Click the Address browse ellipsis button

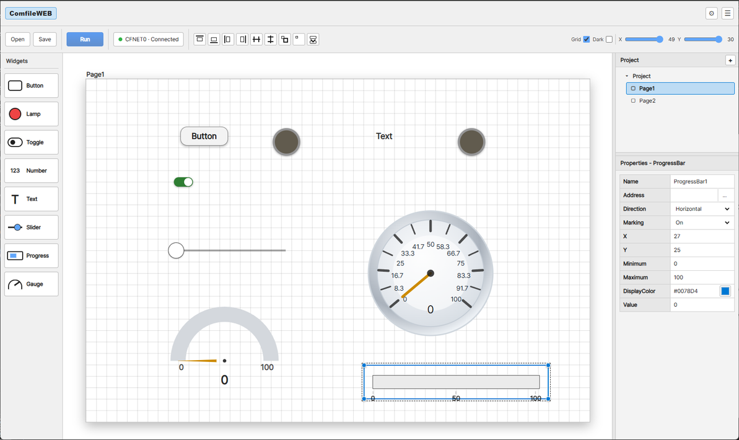725,195
